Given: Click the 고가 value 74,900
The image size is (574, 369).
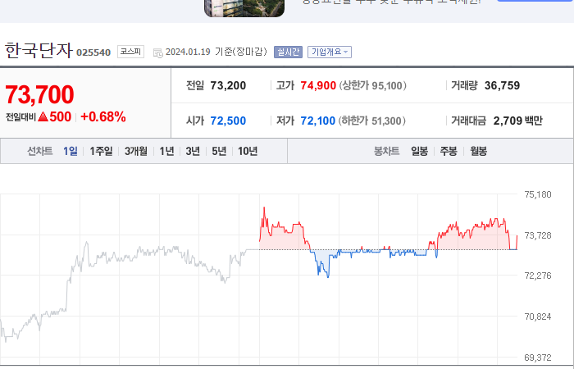Looking at the screenshot, I should [318, 85].
